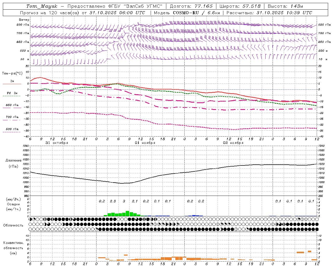Select the elevation label Высота: 143м
Viewport: 332px width, 266px height.
click(285, 6)
